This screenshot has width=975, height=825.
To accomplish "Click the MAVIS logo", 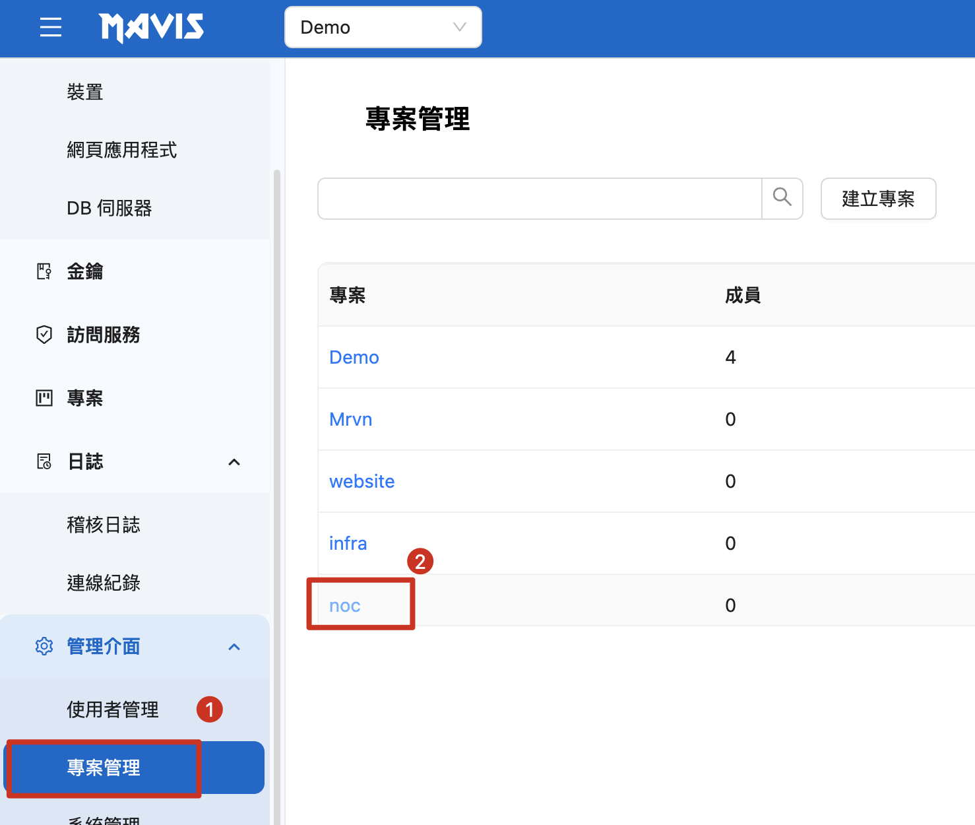I will pyautogui.click(x=152, y=28).
